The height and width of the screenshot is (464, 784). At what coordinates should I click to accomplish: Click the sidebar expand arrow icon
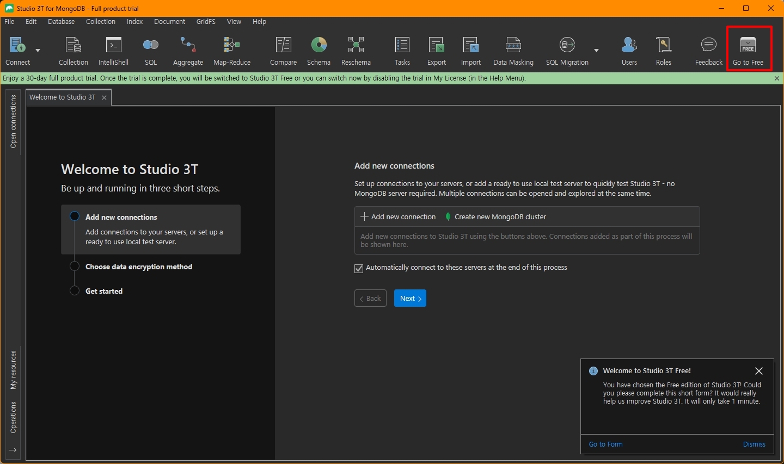click(13, 450)
